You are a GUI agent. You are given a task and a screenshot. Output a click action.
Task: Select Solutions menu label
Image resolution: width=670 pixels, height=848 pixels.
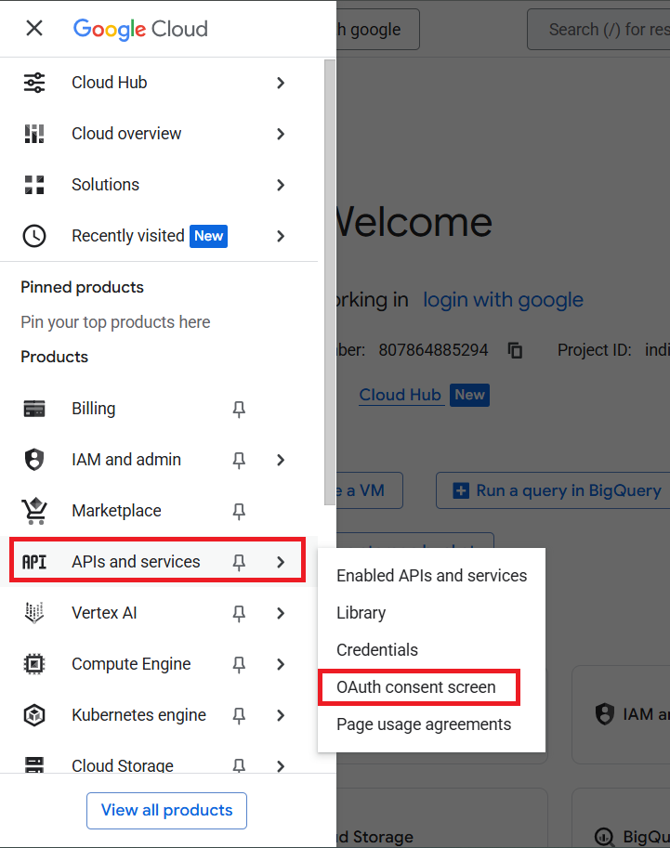click(x=106, y=185)
